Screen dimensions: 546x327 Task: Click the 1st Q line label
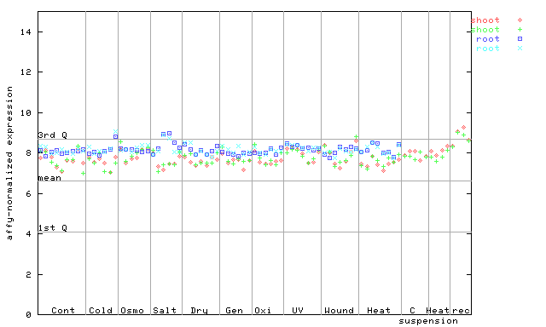click(53, 228)
